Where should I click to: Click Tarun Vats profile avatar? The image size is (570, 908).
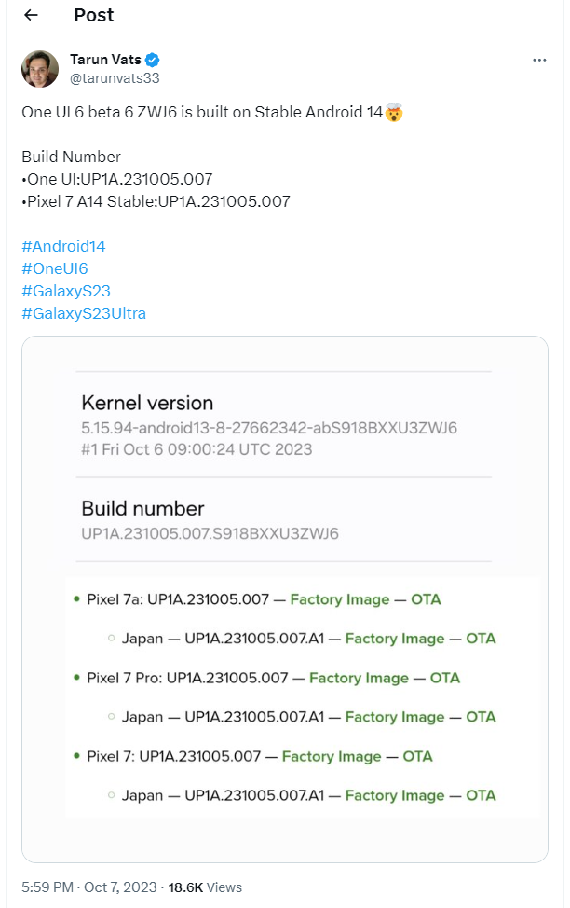click(40, 69)
